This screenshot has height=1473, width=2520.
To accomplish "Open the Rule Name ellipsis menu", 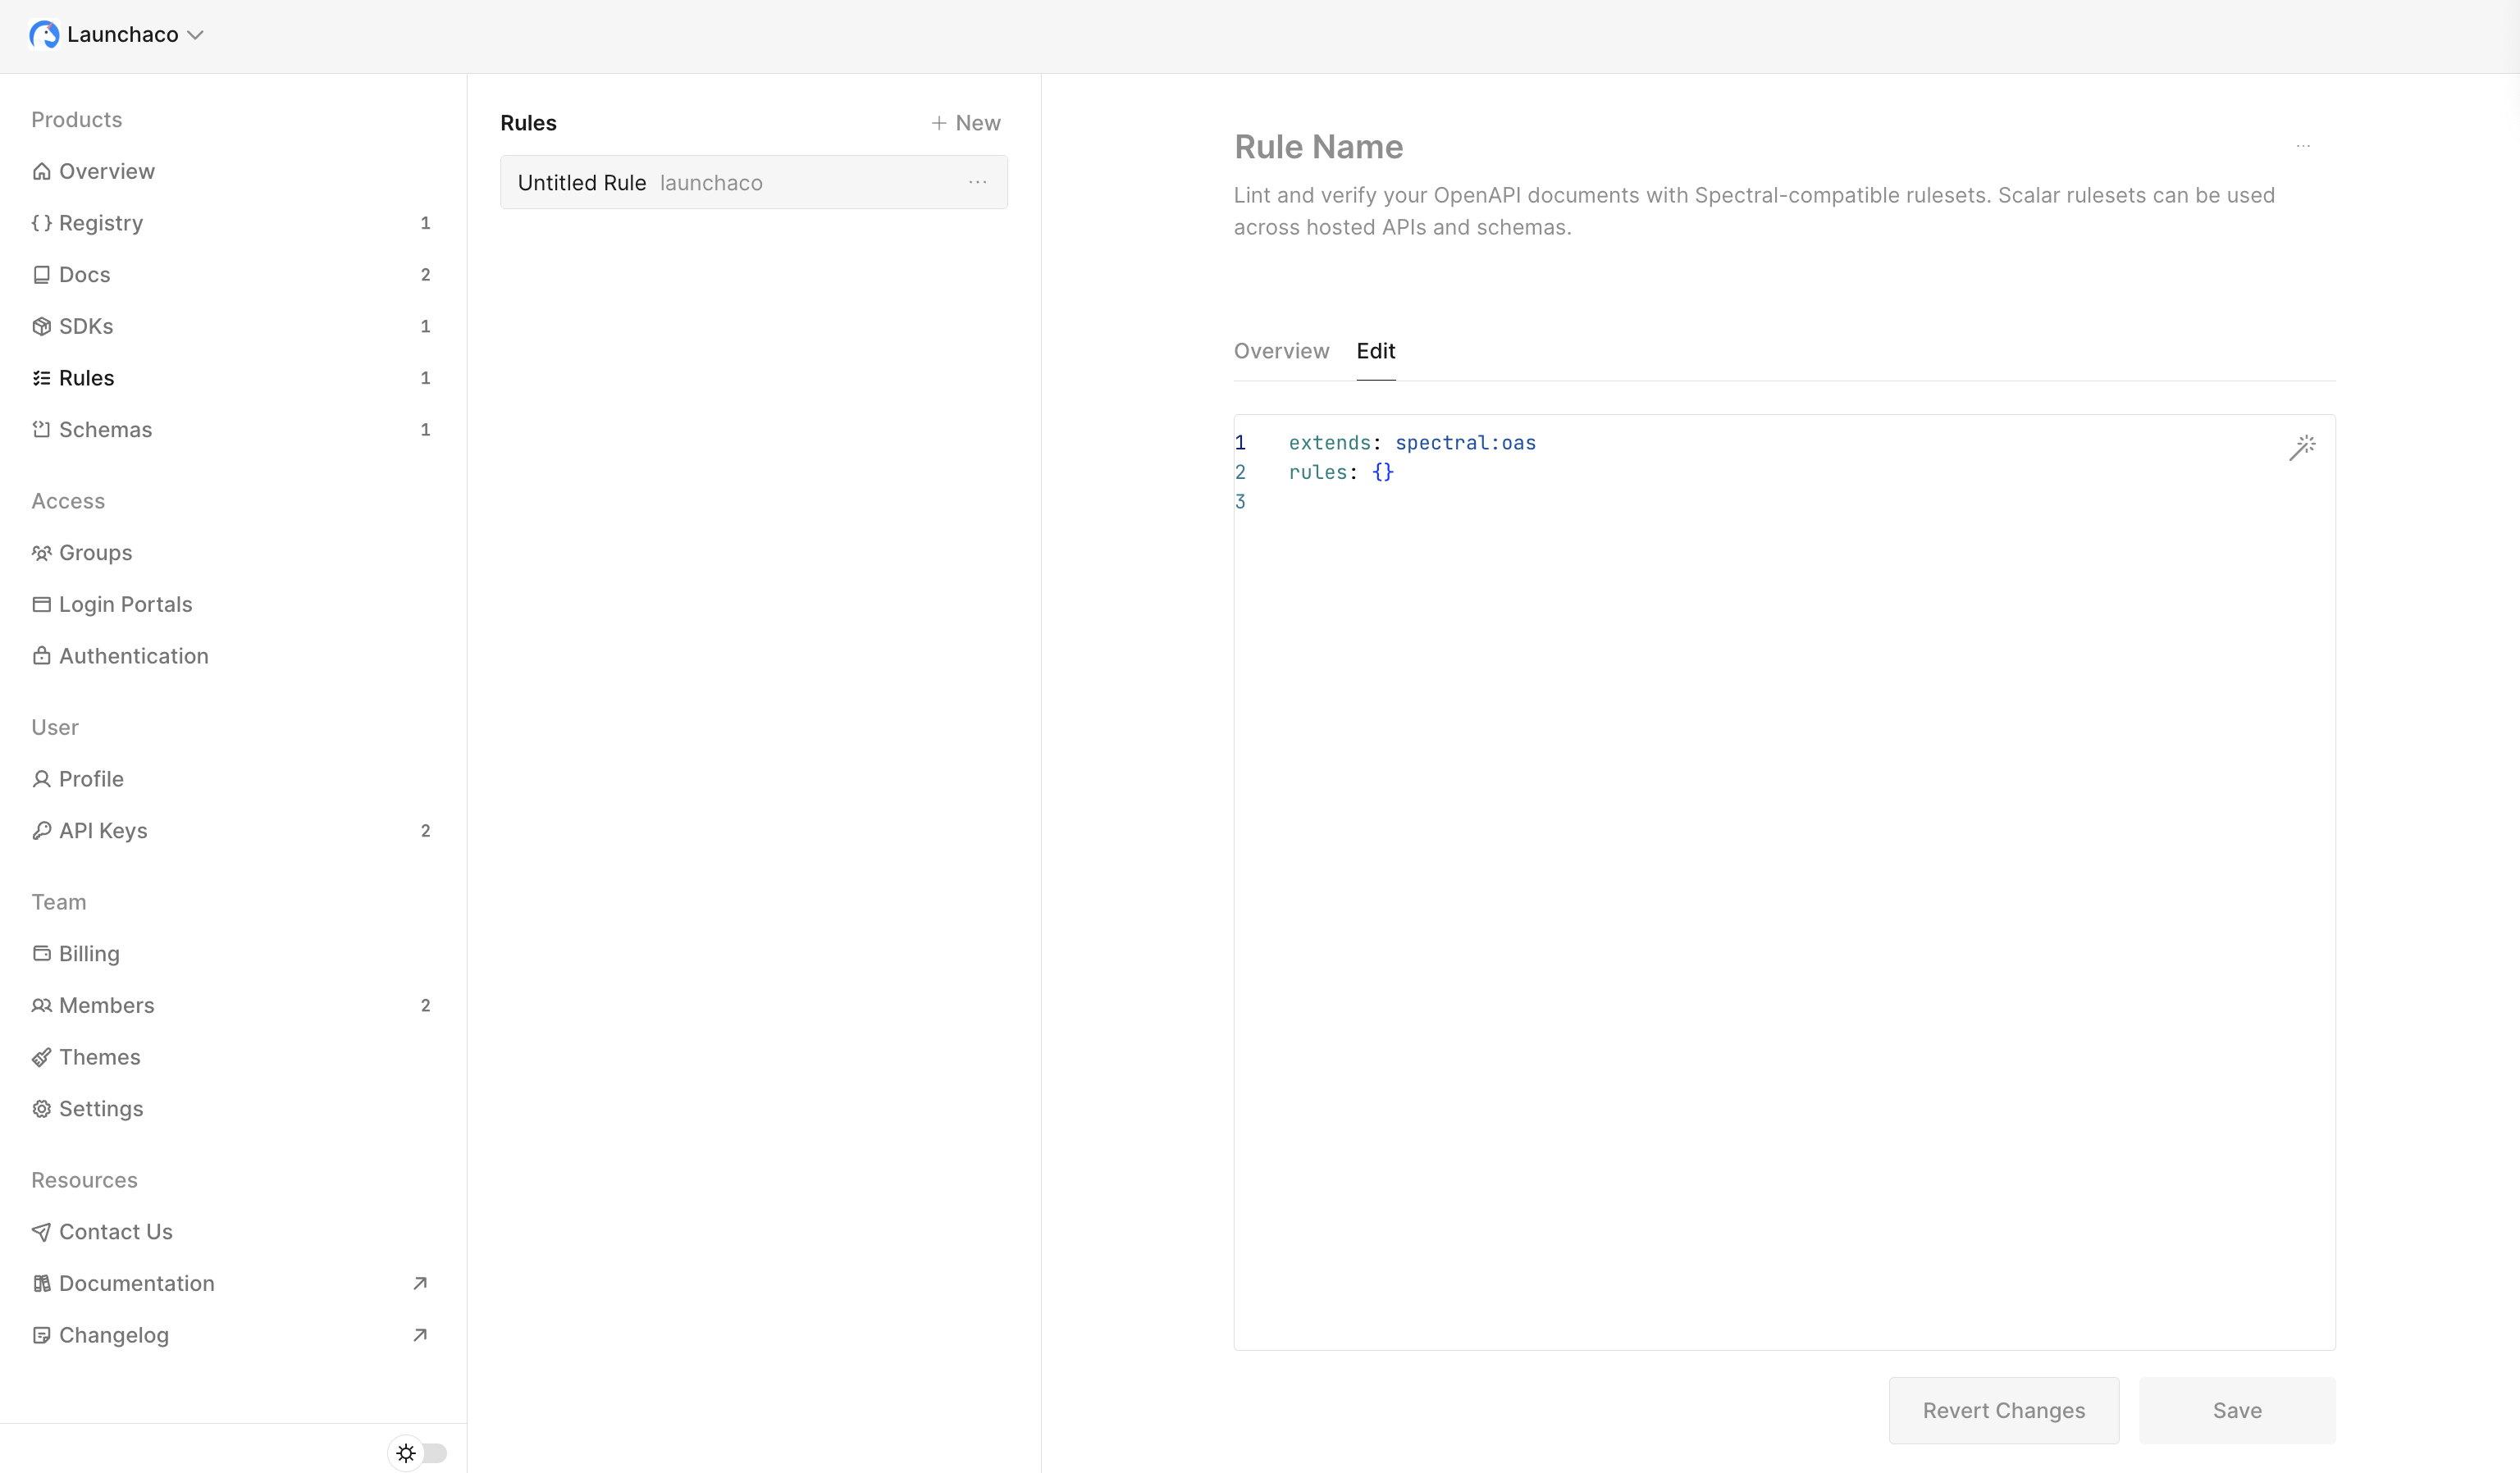I will coord(2304,147).
